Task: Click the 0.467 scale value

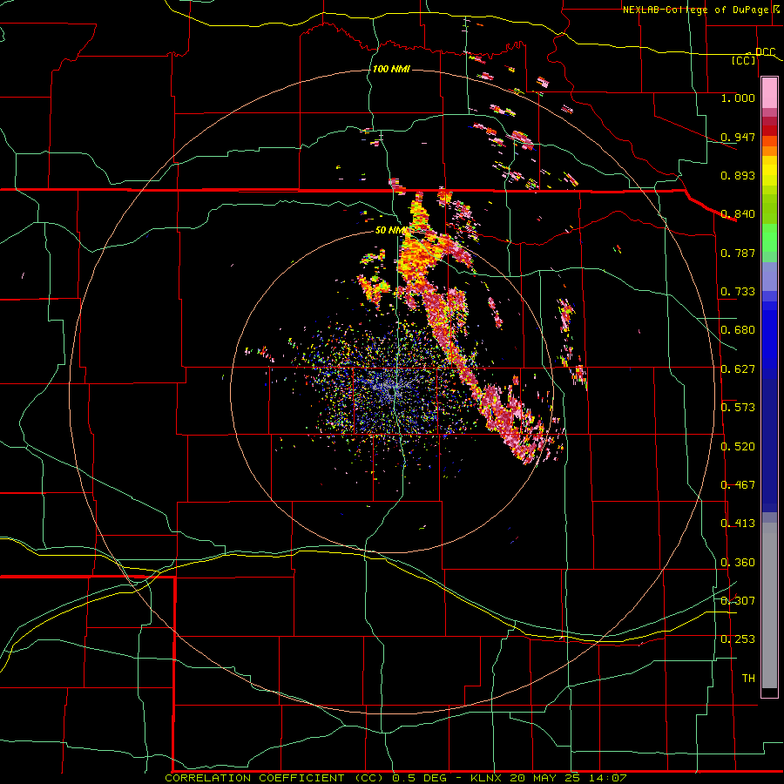Action: (738, 485)
